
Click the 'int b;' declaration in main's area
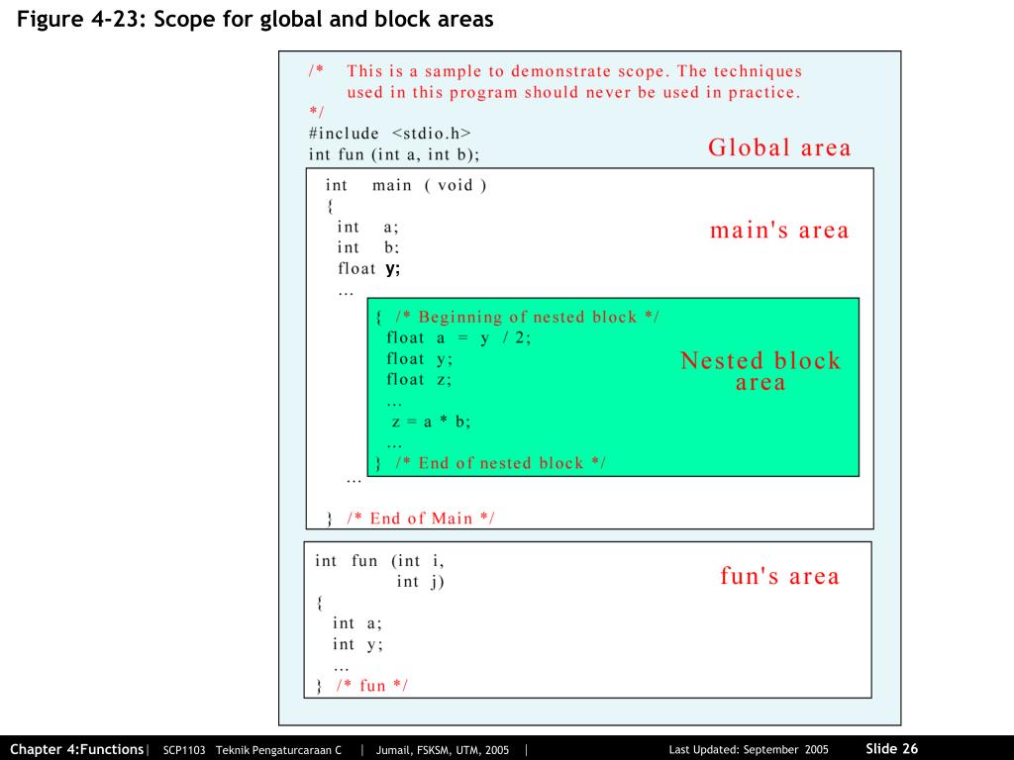[x=368, y=247]
